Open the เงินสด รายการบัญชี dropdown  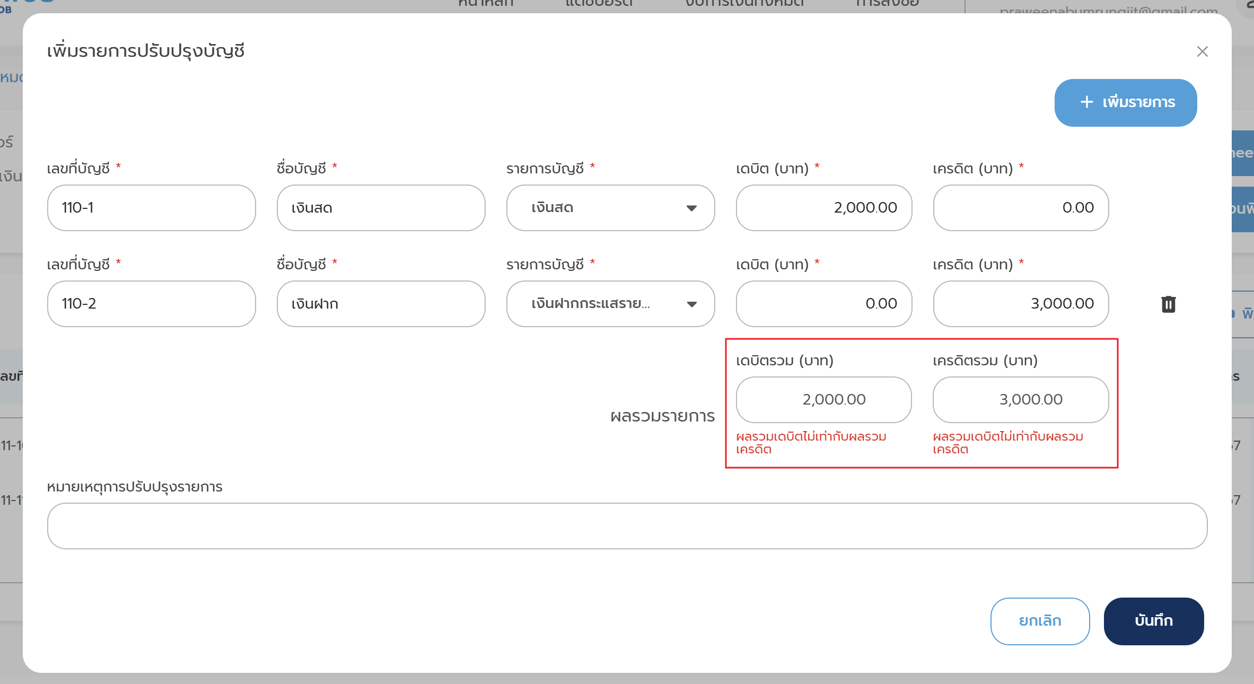point(610,208)
